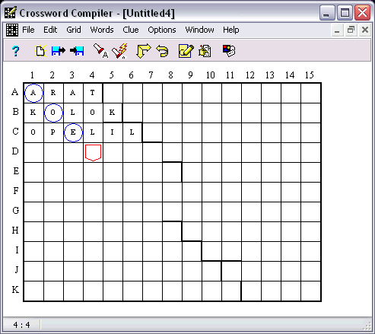
Task: Open the Words menu
Action: click(x=102, y=30)
